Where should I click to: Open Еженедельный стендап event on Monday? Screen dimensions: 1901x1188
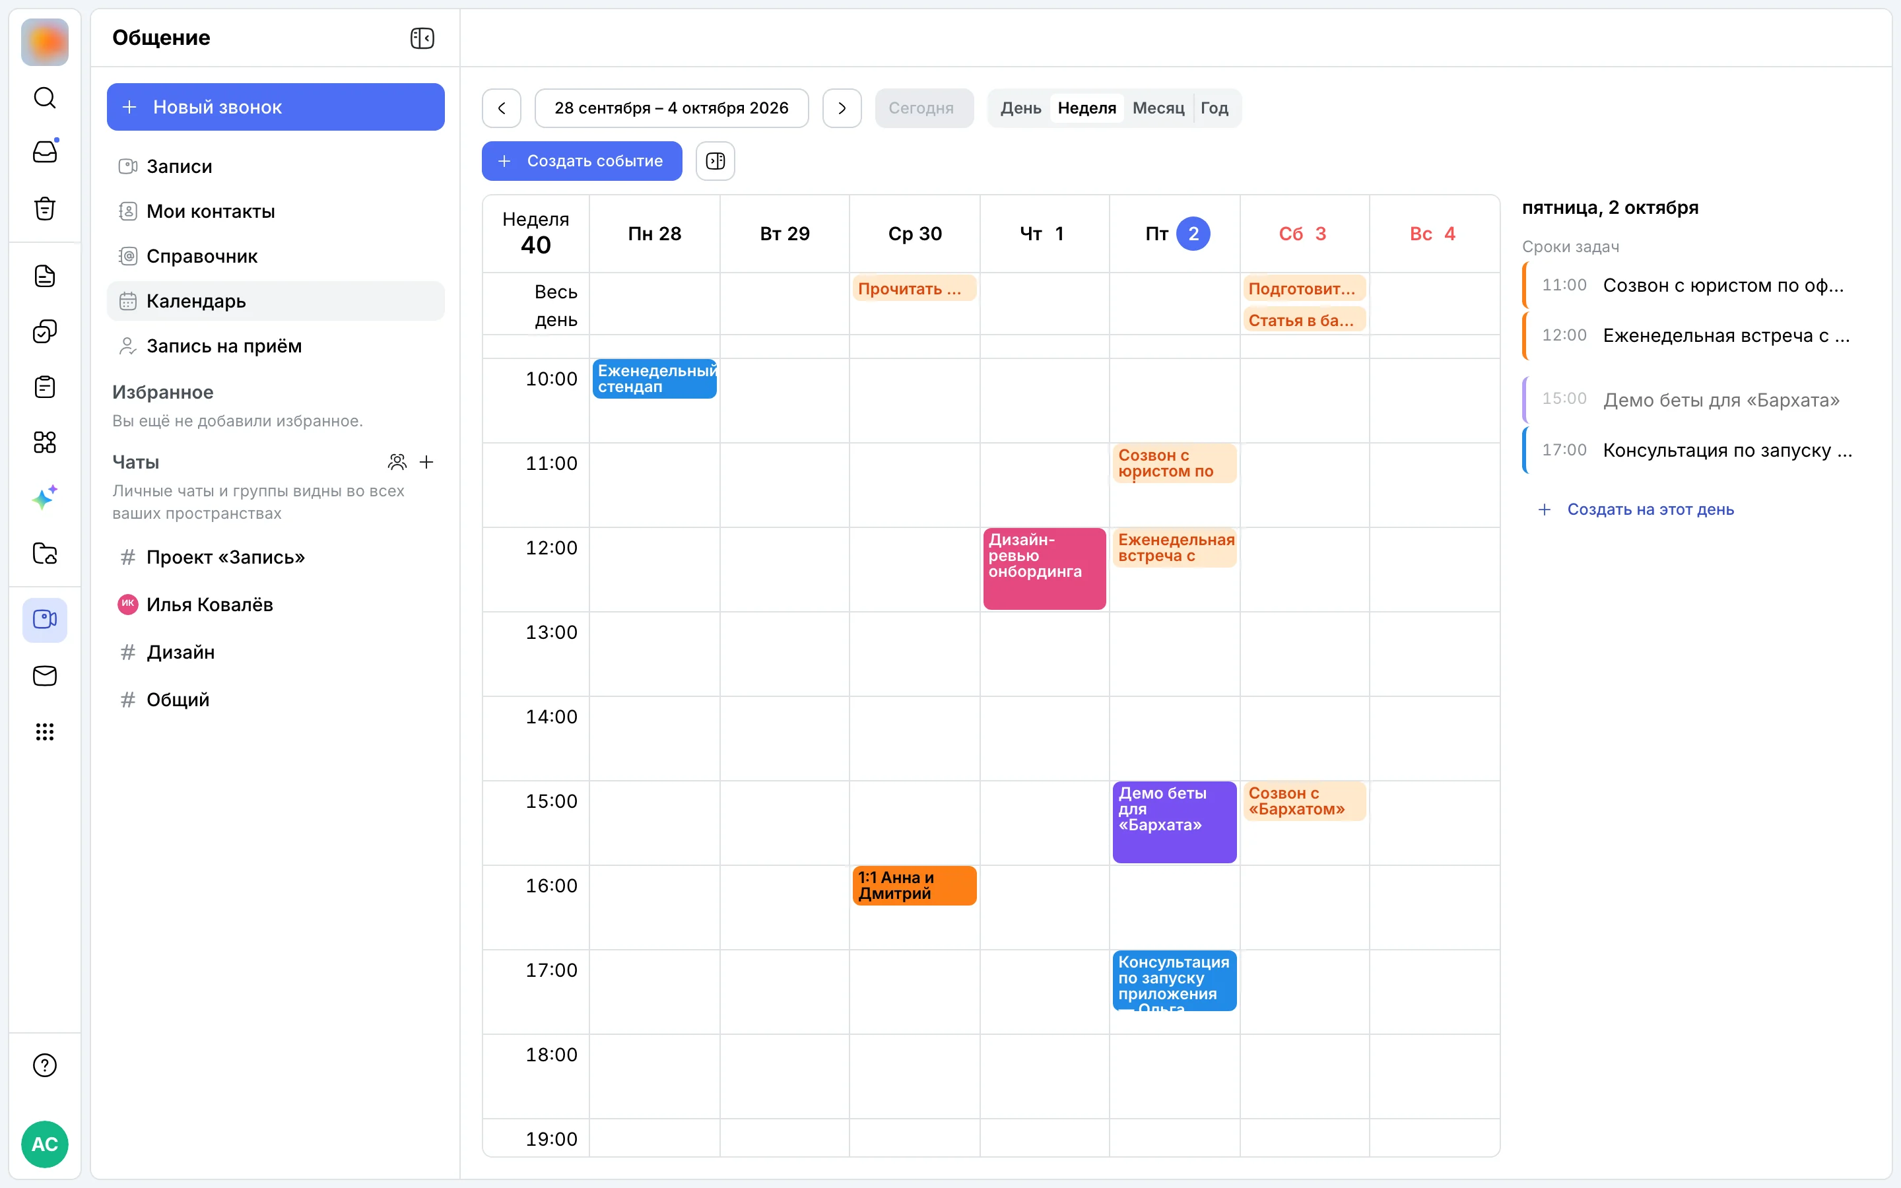click(x=654, y=379)
